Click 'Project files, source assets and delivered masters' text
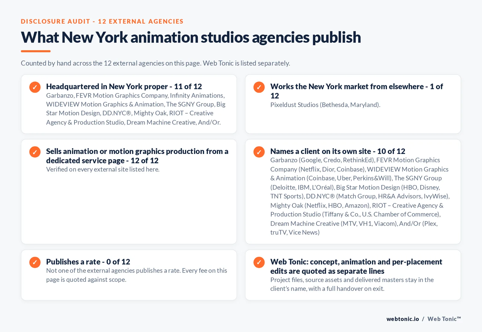The height and width of the screenshot is (332, 482). [352, 284]
